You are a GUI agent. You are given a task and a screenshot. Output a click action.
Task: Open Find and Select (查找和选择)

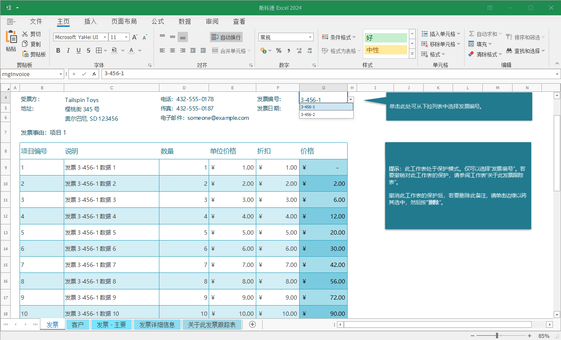525,51
